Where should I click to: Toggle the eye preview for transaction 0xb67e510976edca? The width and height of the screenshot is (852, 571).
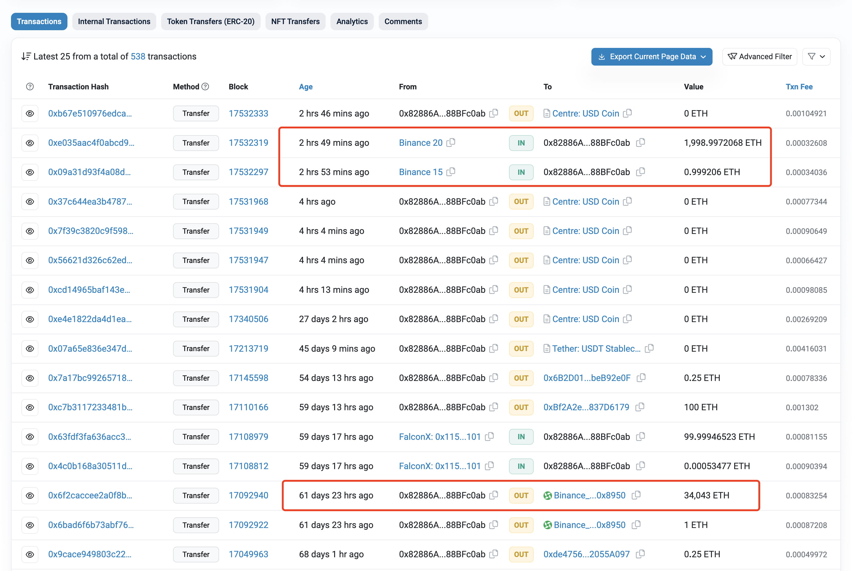tap(30, 113)
